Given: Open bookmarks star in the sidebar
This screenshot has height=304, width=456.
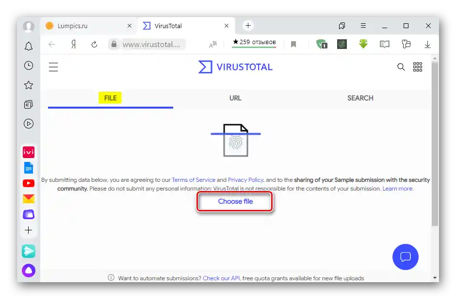Looking at the screenshot, I should [x=29, y=85].
